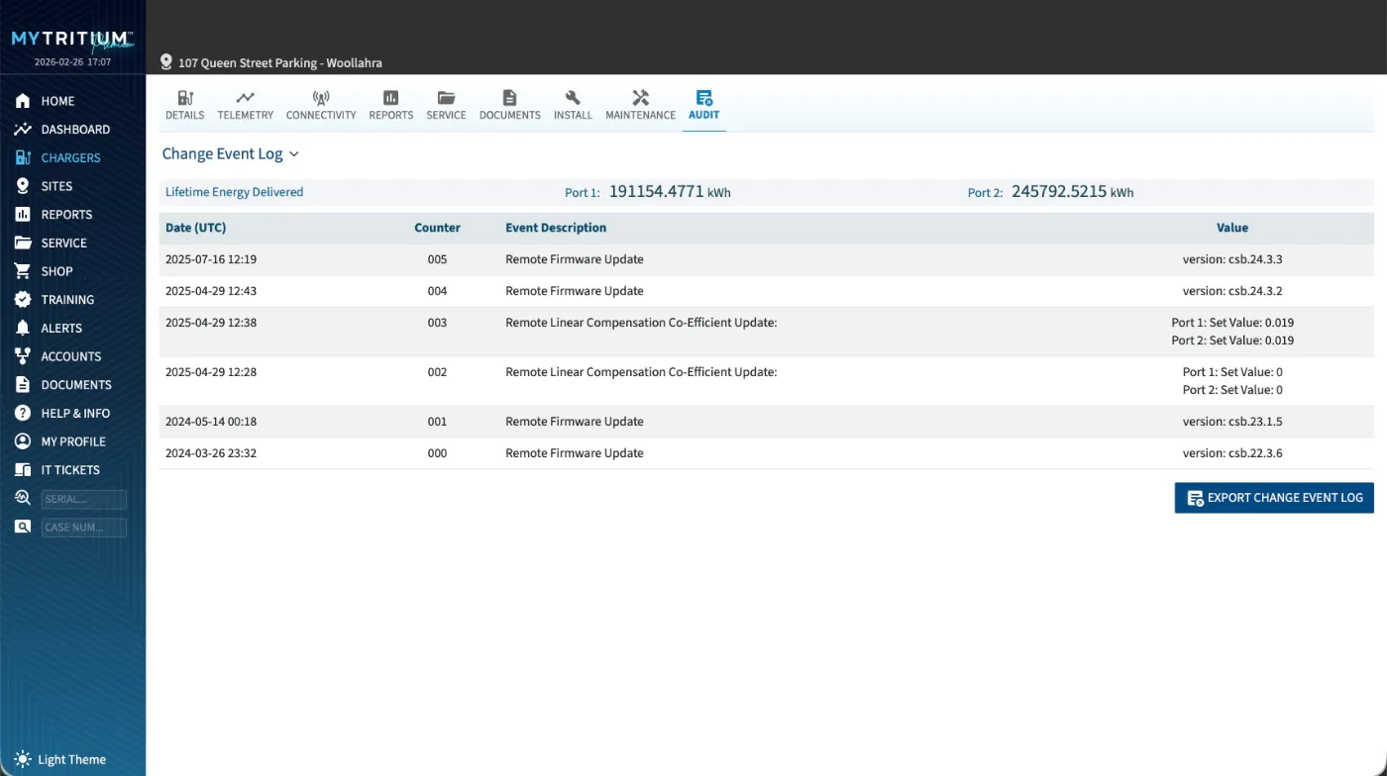Click the Documents page sidebar icon
Viewport: 1387px width, 776px height.
23,385
